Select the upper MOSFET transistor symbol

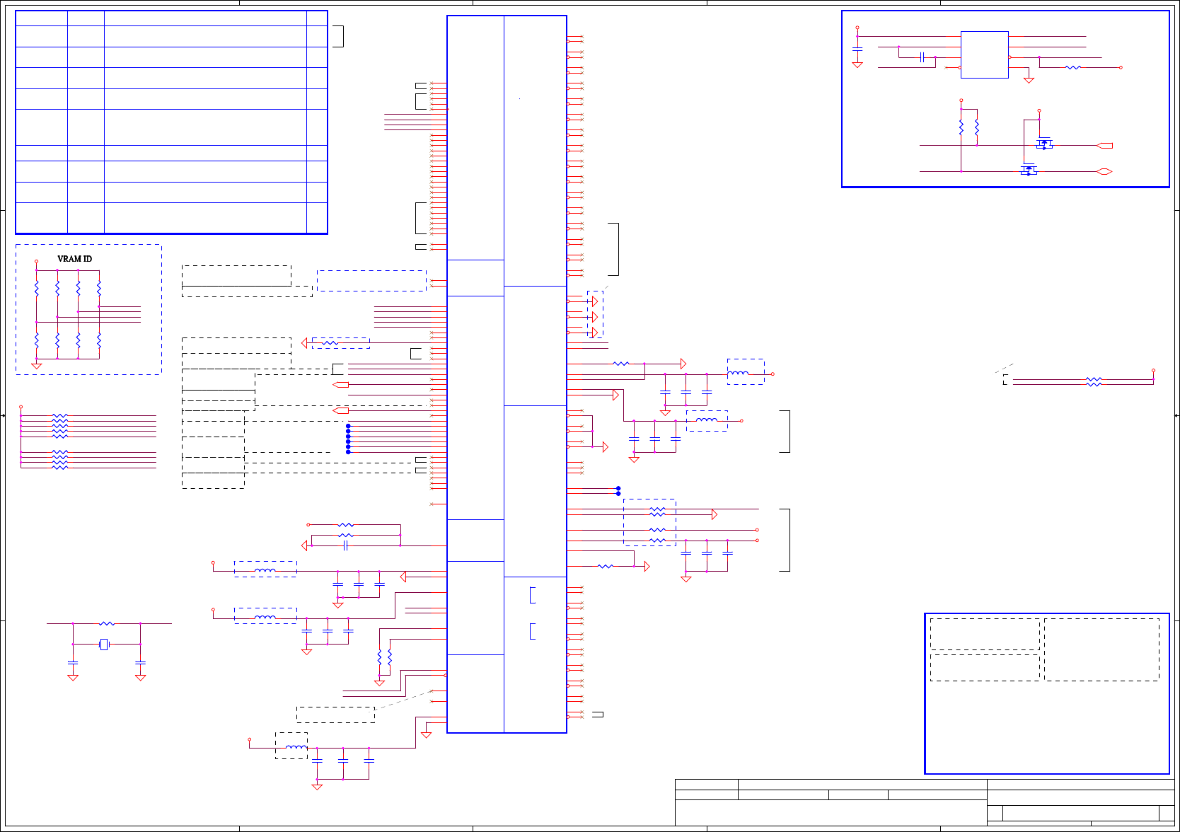pyautogui.click(x=1044, y=143)
